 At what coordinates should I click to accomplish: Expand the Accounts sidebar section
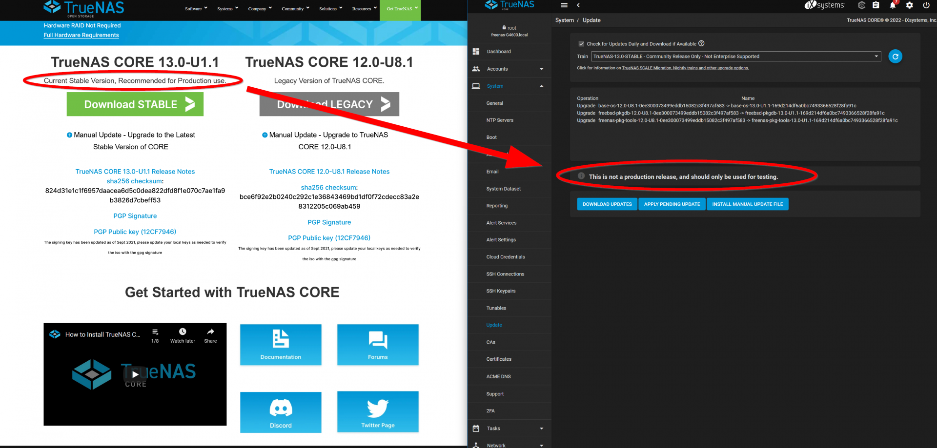(542, 69)
